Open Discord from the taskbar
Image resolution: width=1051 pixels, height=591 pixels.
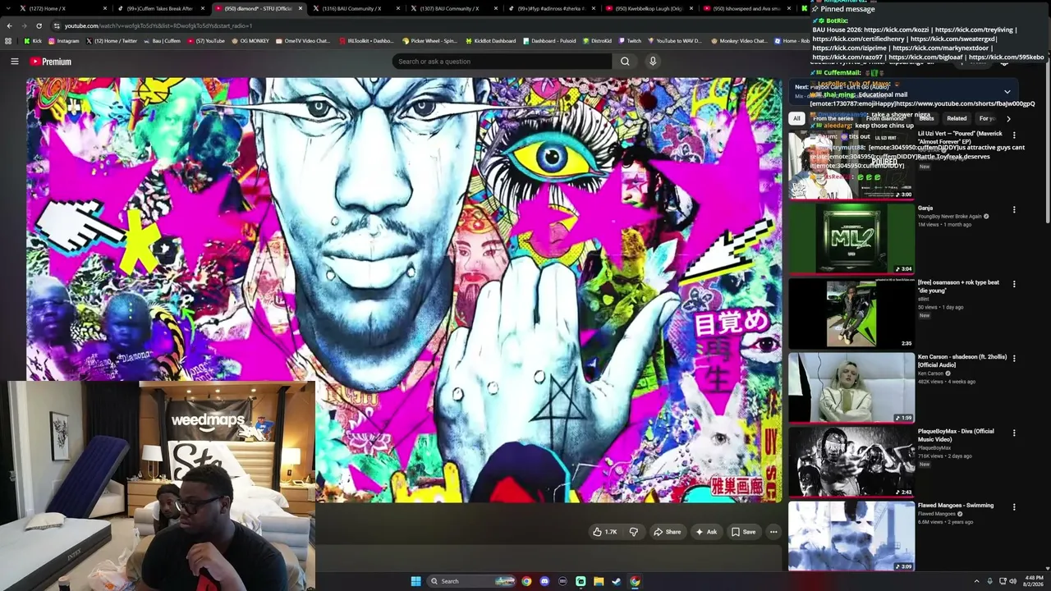544,581
